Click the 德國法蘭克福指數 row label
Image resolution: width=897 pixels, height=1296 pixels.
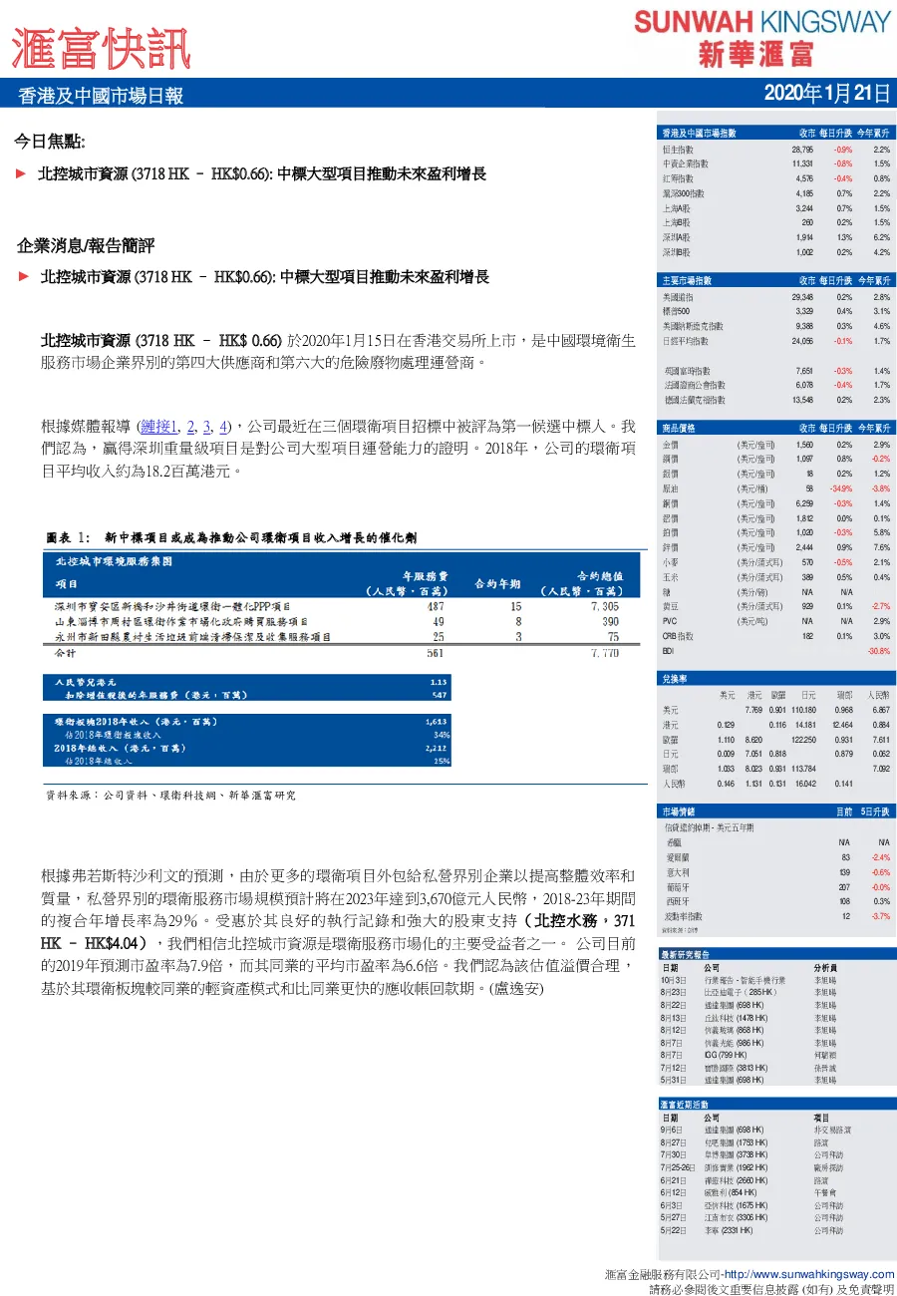695,400
